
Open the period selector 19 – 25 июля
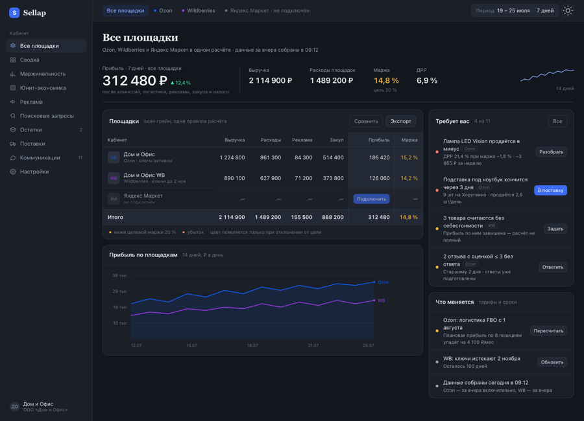(x=515, y=10)
